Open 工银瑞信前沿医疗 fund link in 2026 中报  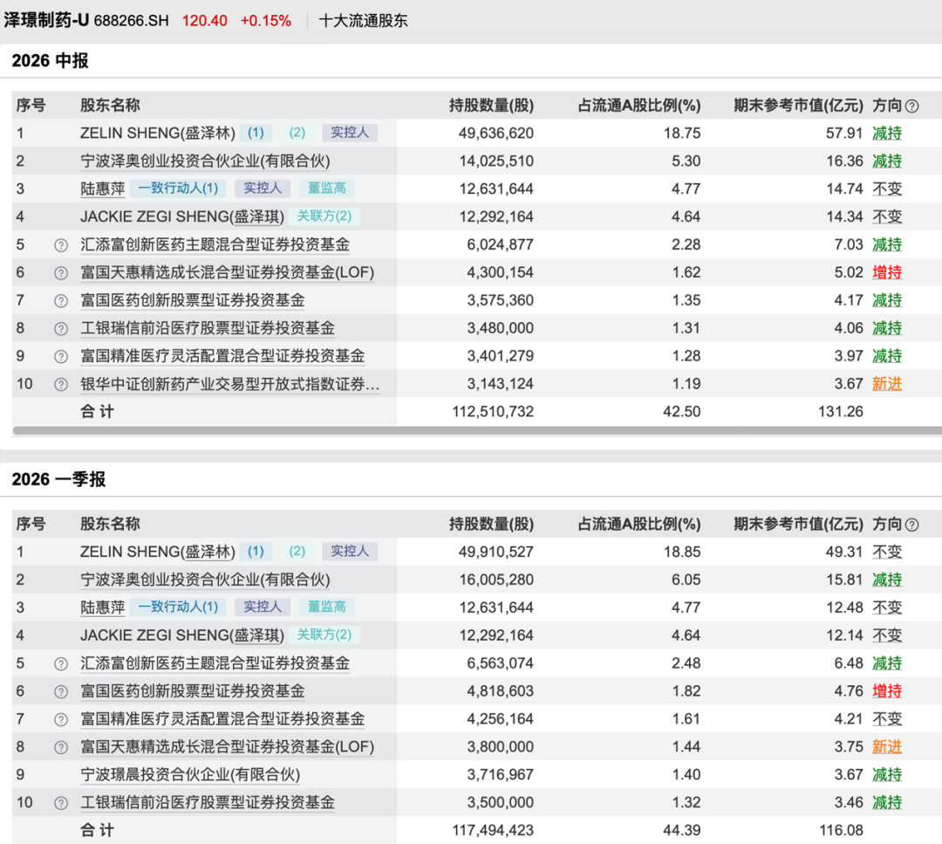click(208, 328)
